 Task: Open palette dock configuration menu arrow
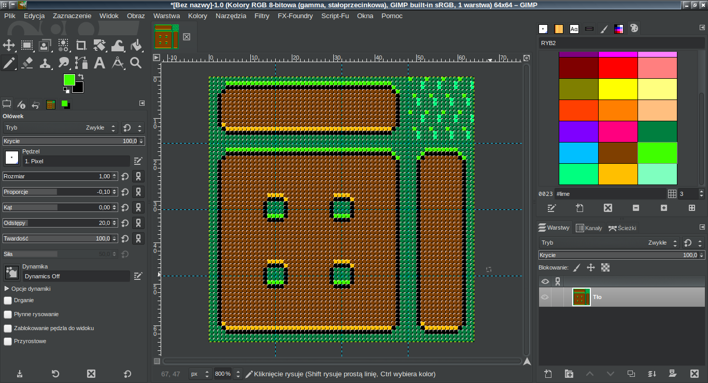pyautogui.click(x=702, y=27)
